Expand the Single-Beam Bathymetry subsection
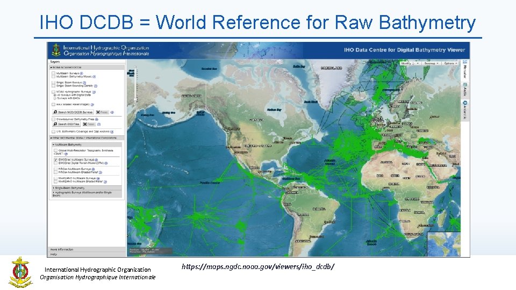Screen dimensions: 516x290 87,188
